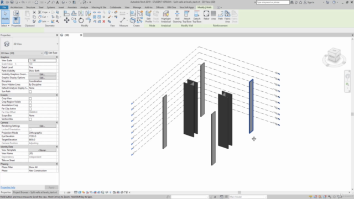The width and height of the screenshot is (354, 199).
Task: Click the Move tool in Modify panel
Action: [x=66, y=20]
